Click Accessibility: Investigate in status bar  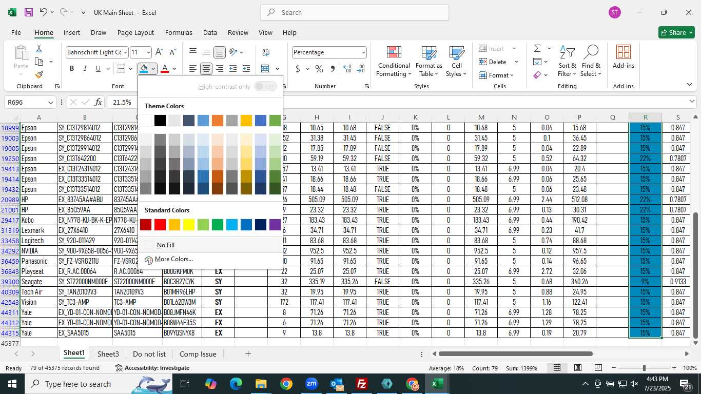[152, 368]
